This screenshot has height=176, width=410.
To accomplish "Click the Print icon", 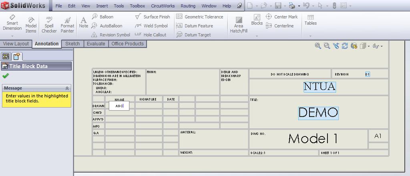I will [x=292, y=6].
